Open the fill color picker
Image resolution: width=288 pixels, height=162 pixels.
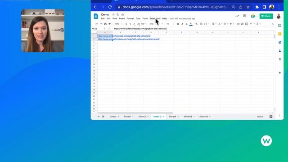(197, 24)
